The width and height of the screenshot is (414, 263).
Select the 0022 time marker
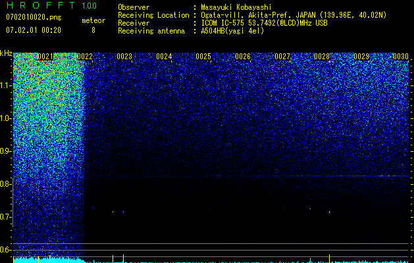coord(85,57)
